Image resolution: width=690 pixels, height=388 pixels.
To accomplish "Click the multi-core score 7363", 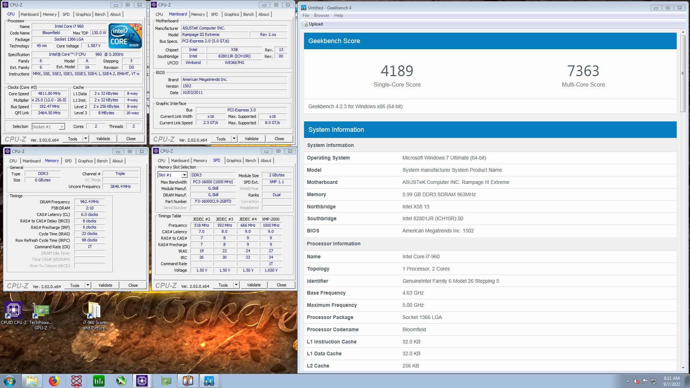I will 583,71.
